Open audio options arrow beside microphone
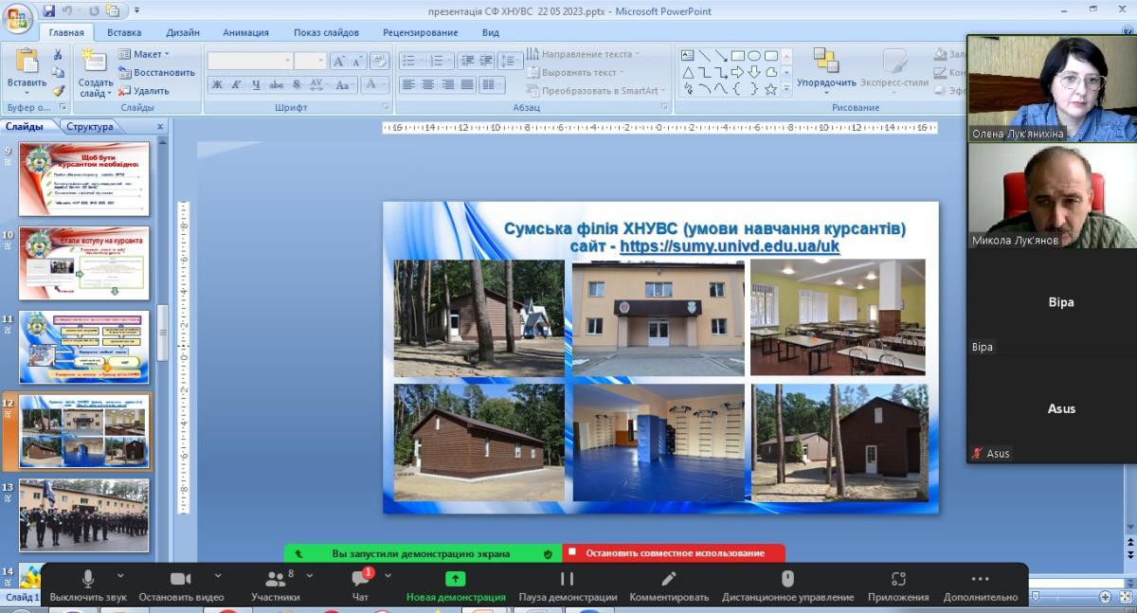The height and width of the screenshot is (613, 1137). pyautogui.click(x=120, y=575)
